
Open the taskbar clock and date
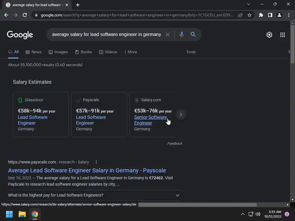pos(273,214)
